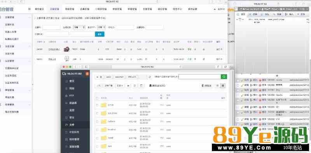
Task: Switch to SQL tab in phpMyAdmin
Action: click(x=265, y=14)
